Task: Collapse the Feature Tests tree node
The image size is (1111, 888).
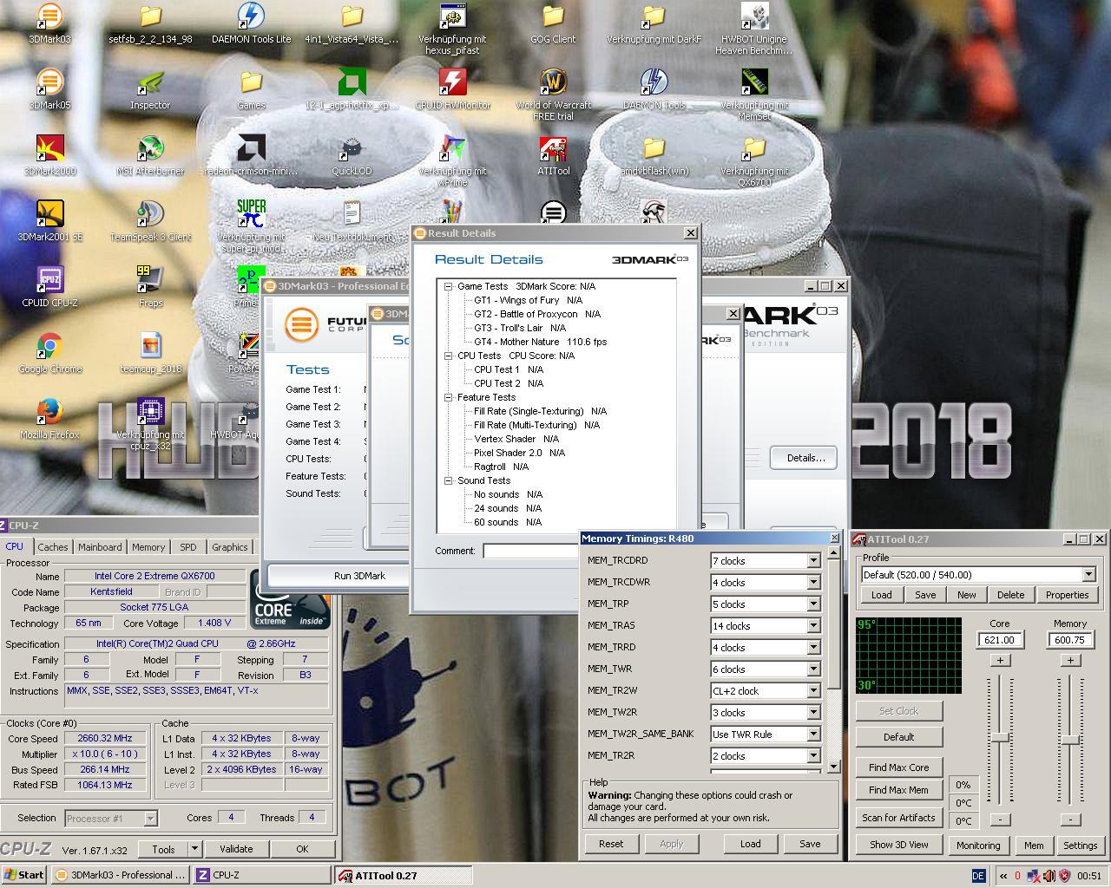Action: [x=449, y=397]
